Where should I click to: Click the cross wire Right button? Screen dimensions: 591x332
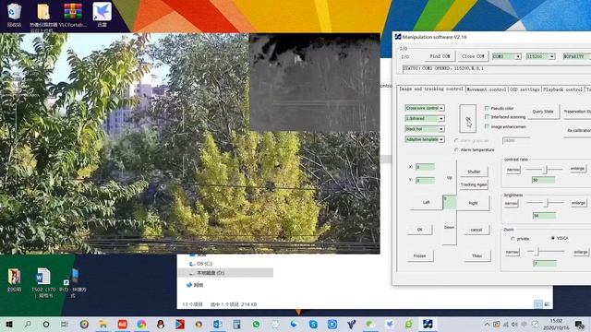(473, 203)
